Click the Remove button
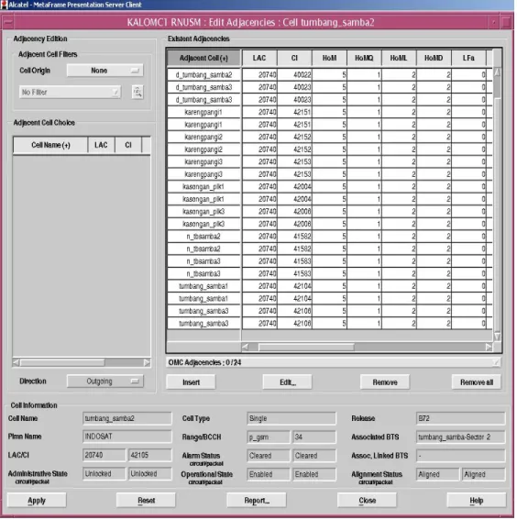The image size is (517, 520). point(385,382)
